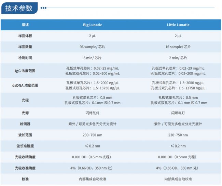Screen dimensions: 222x186
Task: Click Big Lunatic 0.02~200 mg/mL line
Action: point(92,74)
